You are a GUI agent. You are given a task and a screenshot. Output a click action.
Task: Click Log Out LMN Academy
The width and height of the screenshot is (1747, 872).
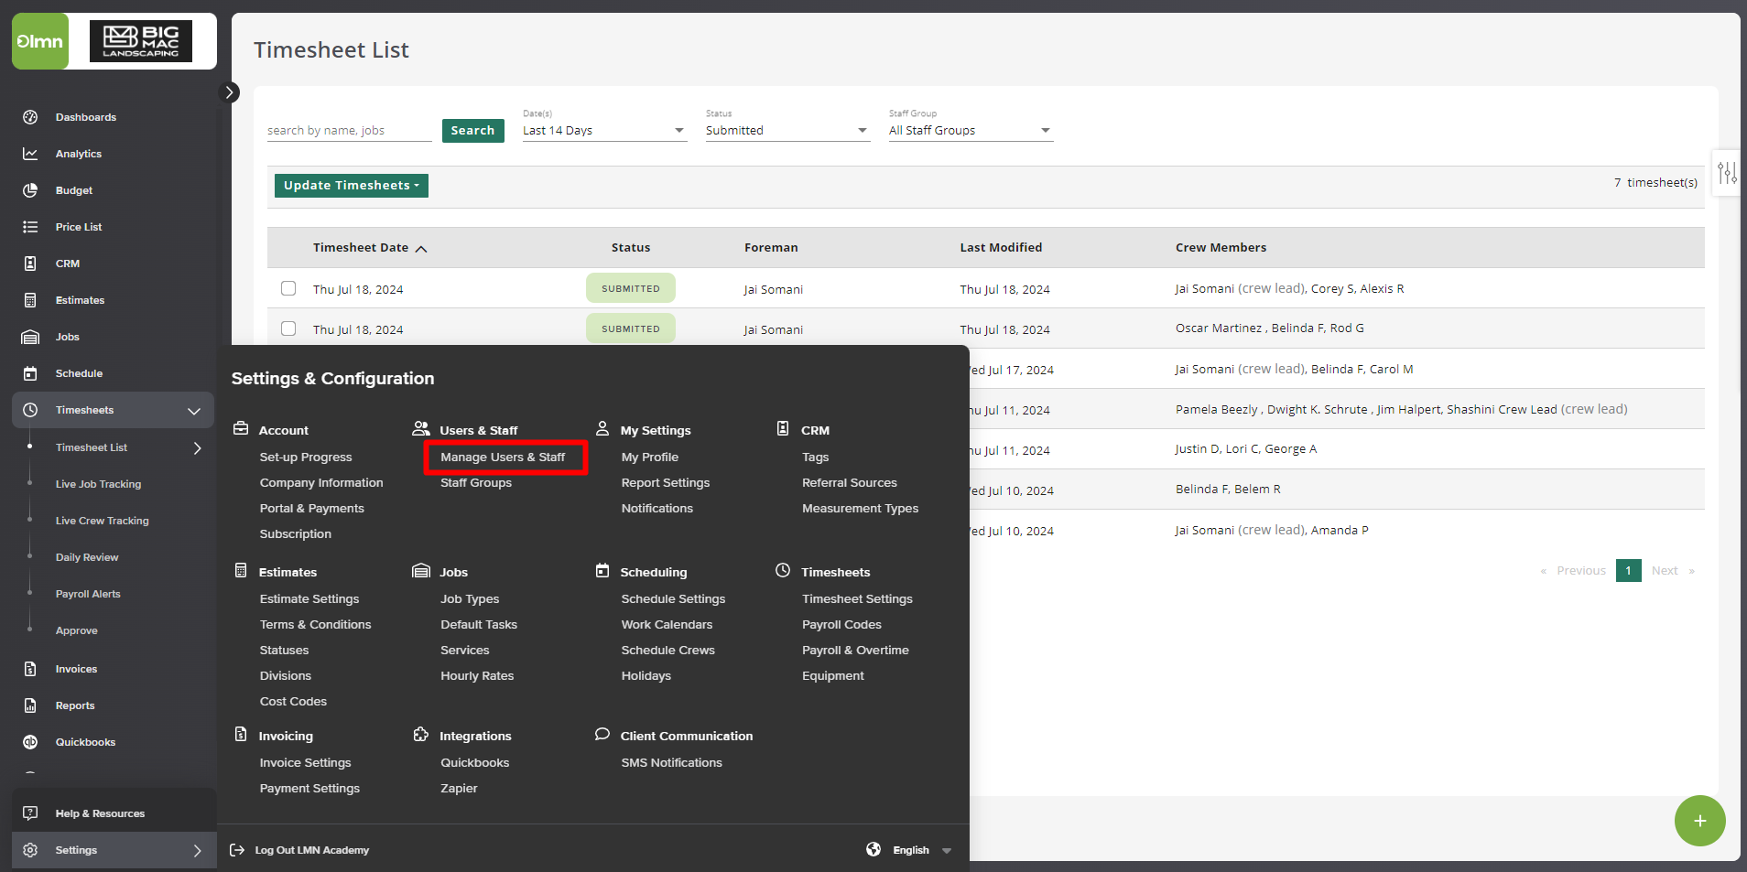[x=312, y=850]
